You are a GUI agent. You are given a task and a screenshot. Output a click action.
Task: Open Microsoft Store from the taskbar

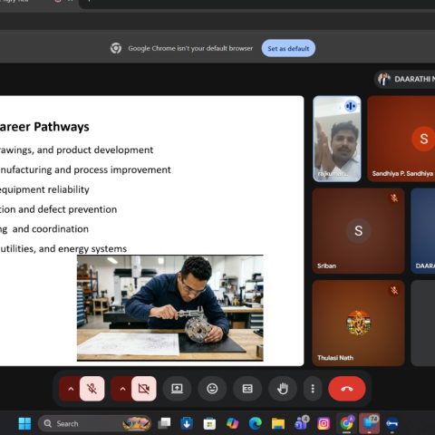coord(209,423)
